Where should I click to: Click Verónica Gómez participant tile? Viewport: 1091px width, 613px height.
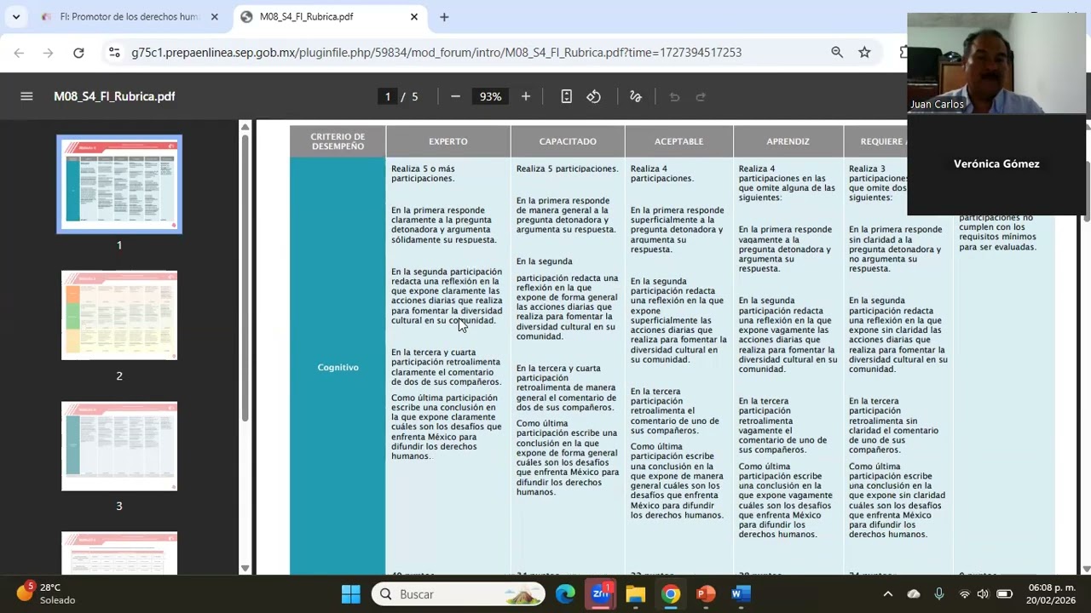pos(996,163)
